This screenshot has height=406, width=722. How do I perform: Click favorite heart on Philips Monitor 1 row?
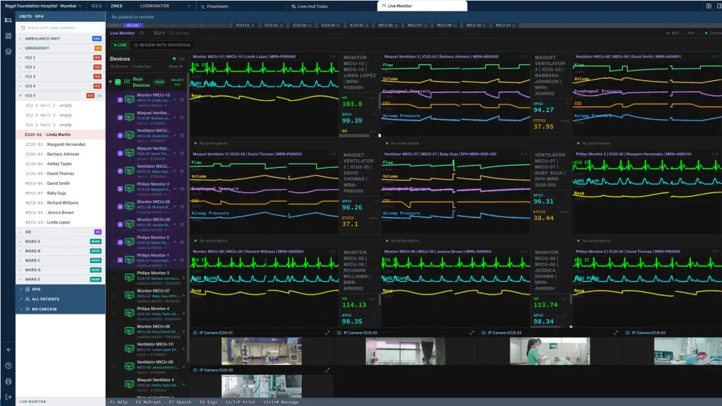point(182,260)
